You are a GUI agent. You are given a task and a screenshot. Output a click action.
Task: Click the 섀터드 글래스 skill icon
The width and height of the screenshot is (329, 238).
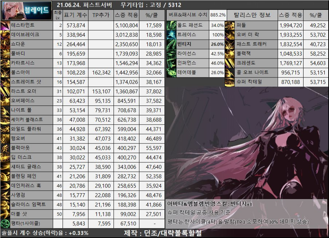(x=5, y=167)
